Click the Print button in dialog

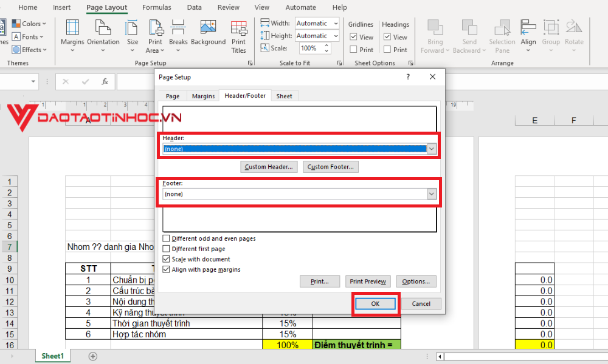320,281
